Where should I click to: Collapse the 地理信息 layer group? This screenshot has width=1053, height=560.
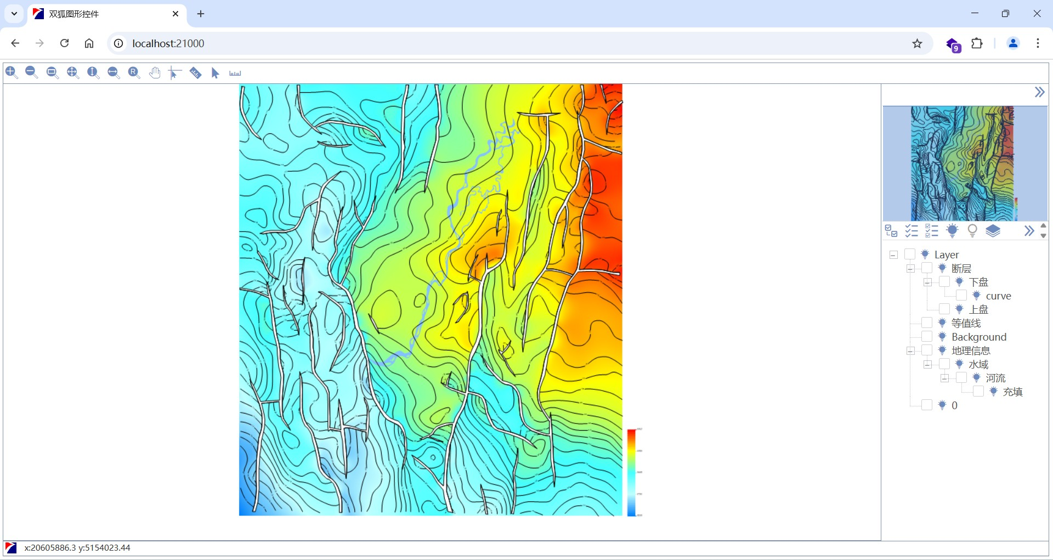coord(910,350)
